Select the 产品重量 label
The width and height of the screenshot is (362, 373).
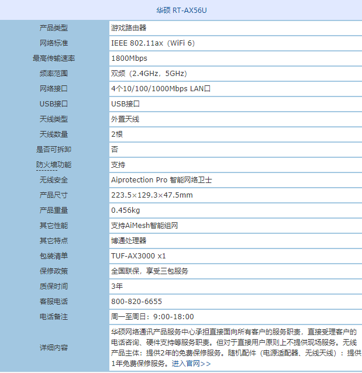pos(54,210)
